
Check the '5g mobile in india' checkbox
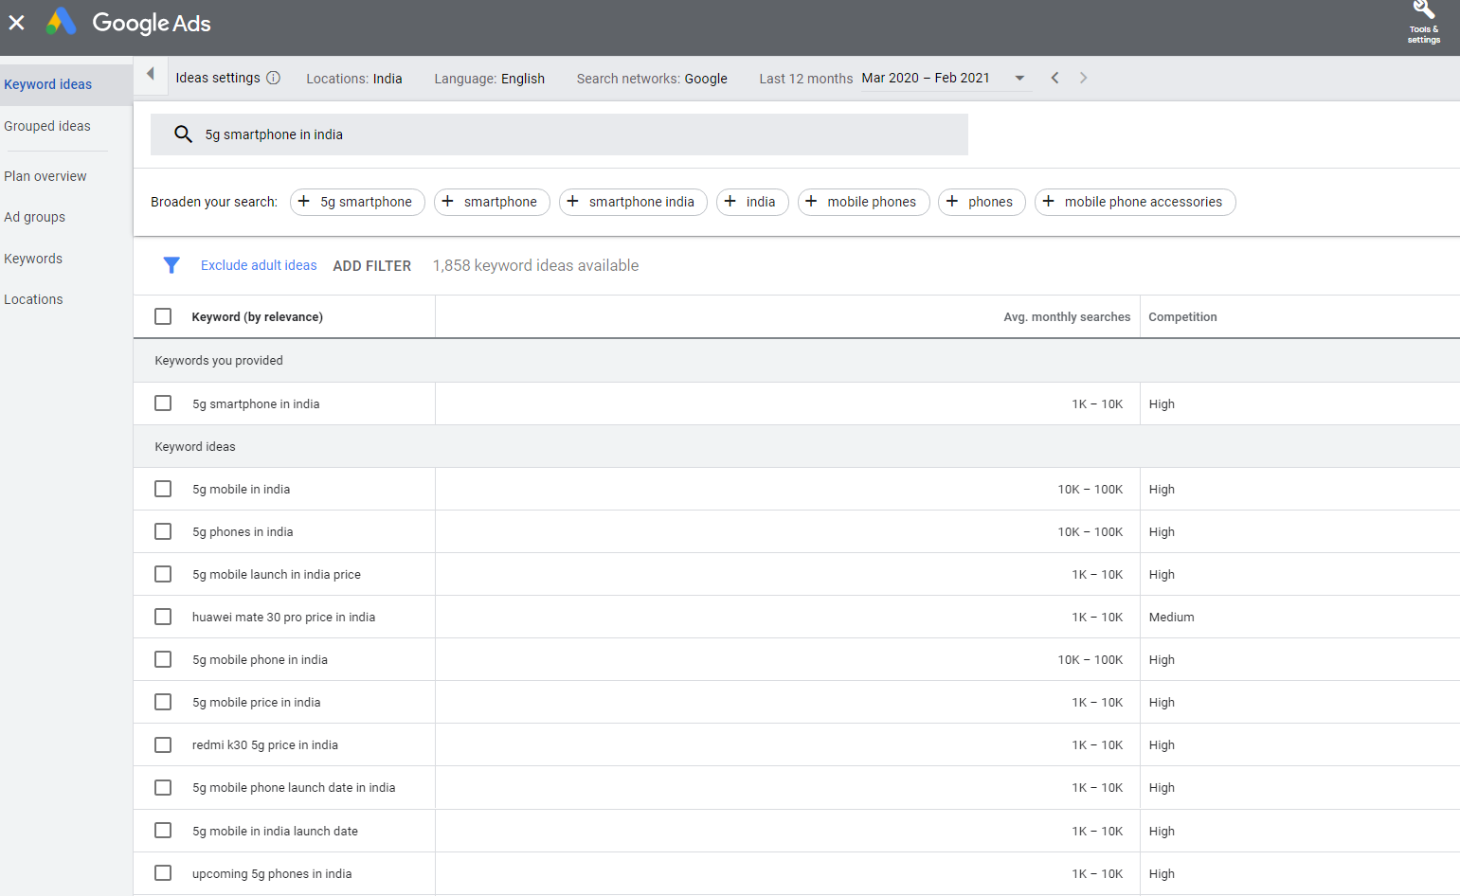(163, 489)
